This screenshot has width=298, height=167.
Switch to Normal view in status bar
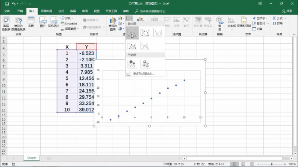234,164
